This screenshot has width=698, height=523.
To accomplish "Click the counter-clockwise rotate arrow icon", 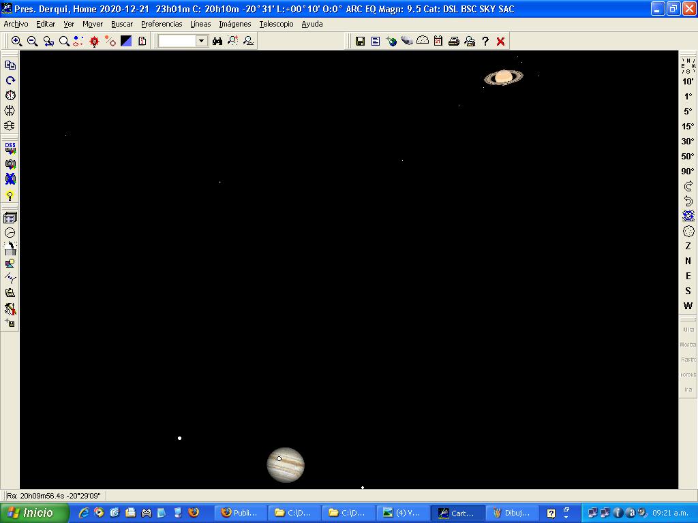I will [688, 202].
